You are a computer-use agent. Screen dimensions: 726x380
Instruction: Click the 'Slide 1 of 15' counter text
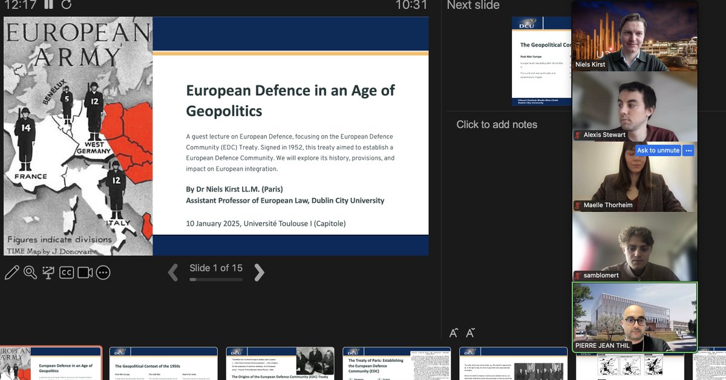pos(216,268)
